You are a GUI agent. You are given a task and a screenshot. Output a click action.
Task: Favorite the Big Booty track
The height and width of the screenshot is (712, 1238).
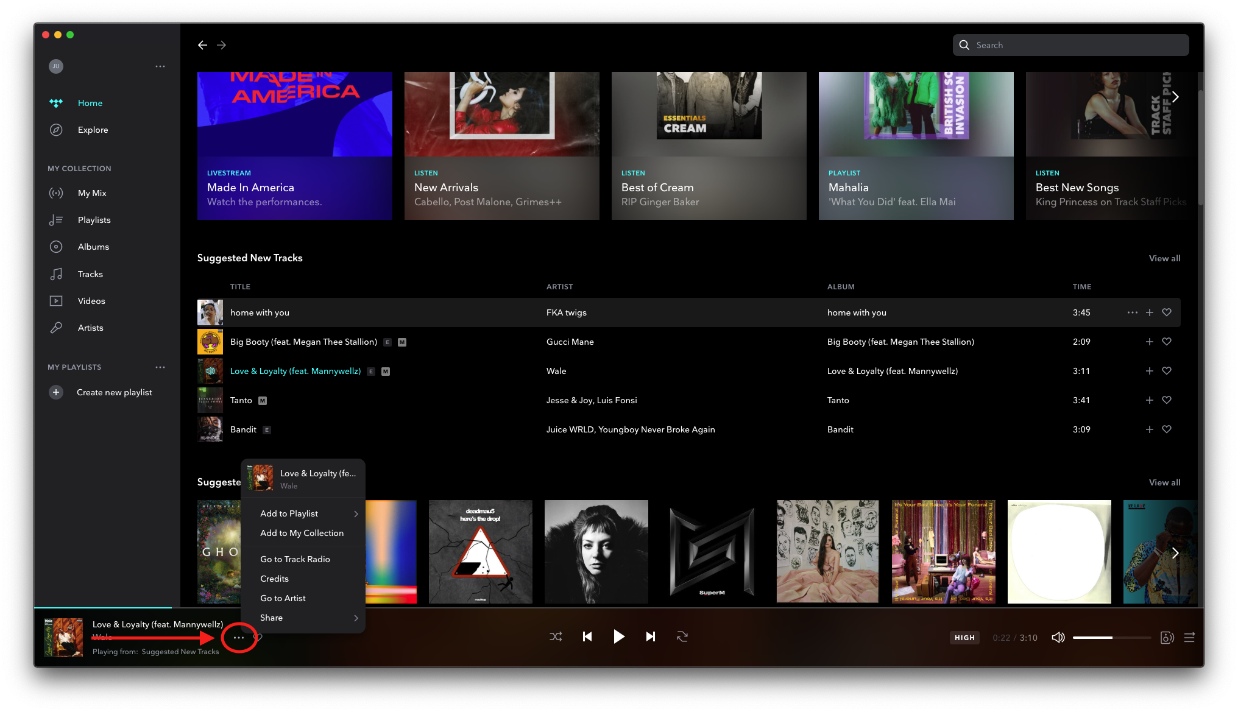click(x=1167, y=342)
